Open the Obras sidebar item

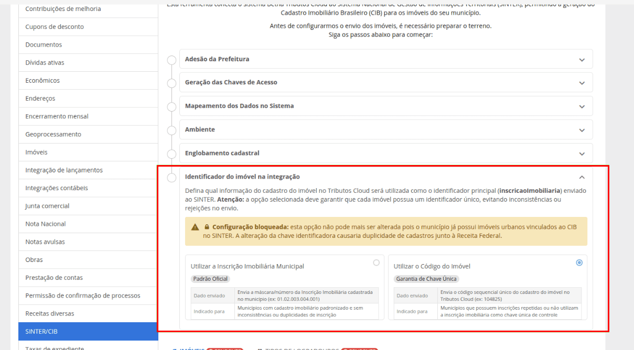coord(88,260)
